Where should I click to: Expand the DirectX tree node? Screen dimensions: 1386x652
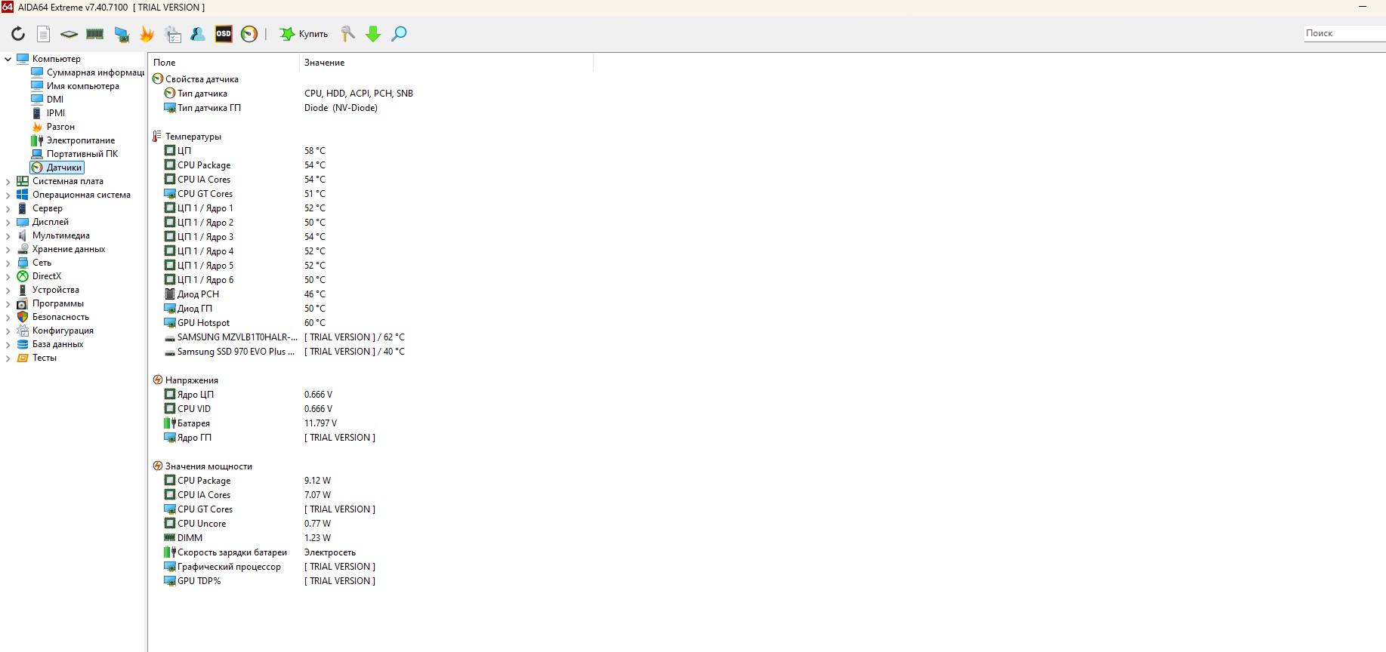8,276
